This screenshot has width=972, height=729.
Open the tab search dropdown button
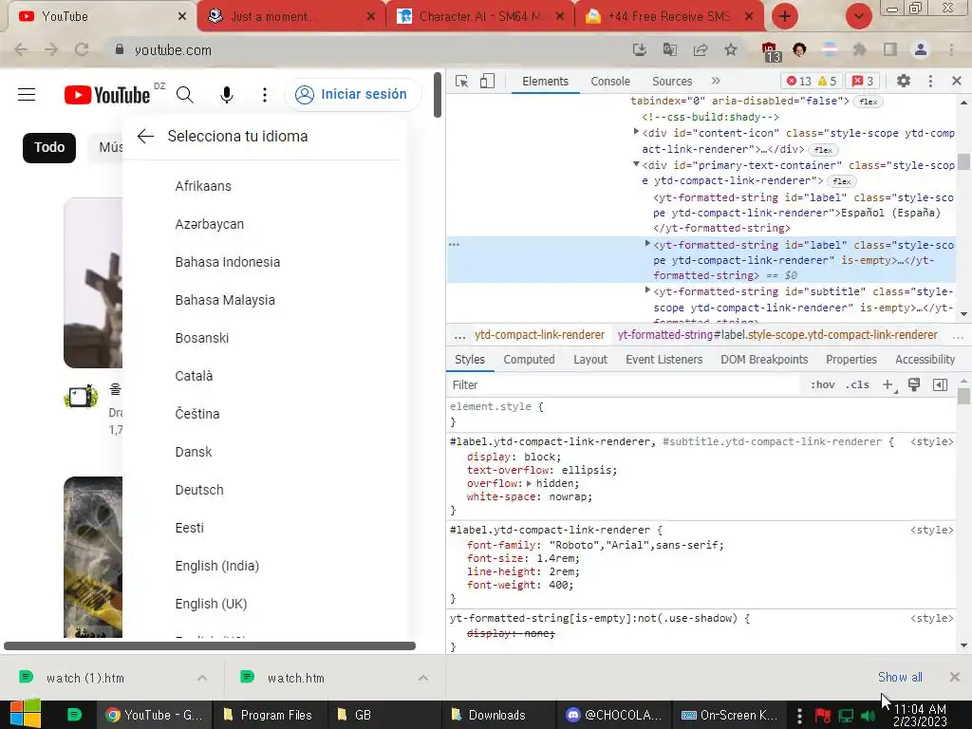(x=858, y=16)
